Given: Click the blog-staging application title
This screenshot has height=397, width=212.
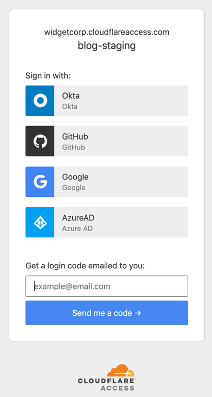Looking at the screenshot, I should click(x=107, y=46).
